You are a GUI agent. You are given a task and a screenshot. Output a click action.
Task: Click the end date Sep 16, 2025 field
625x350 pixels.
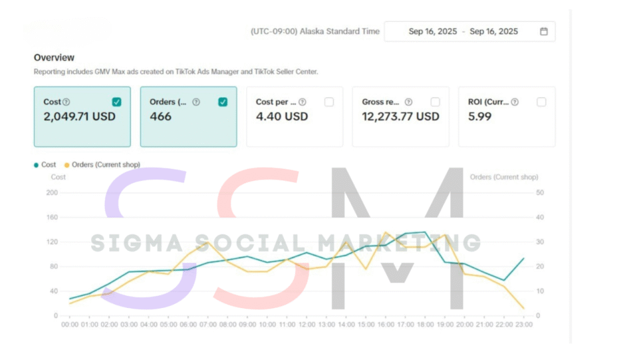point(493,31)
